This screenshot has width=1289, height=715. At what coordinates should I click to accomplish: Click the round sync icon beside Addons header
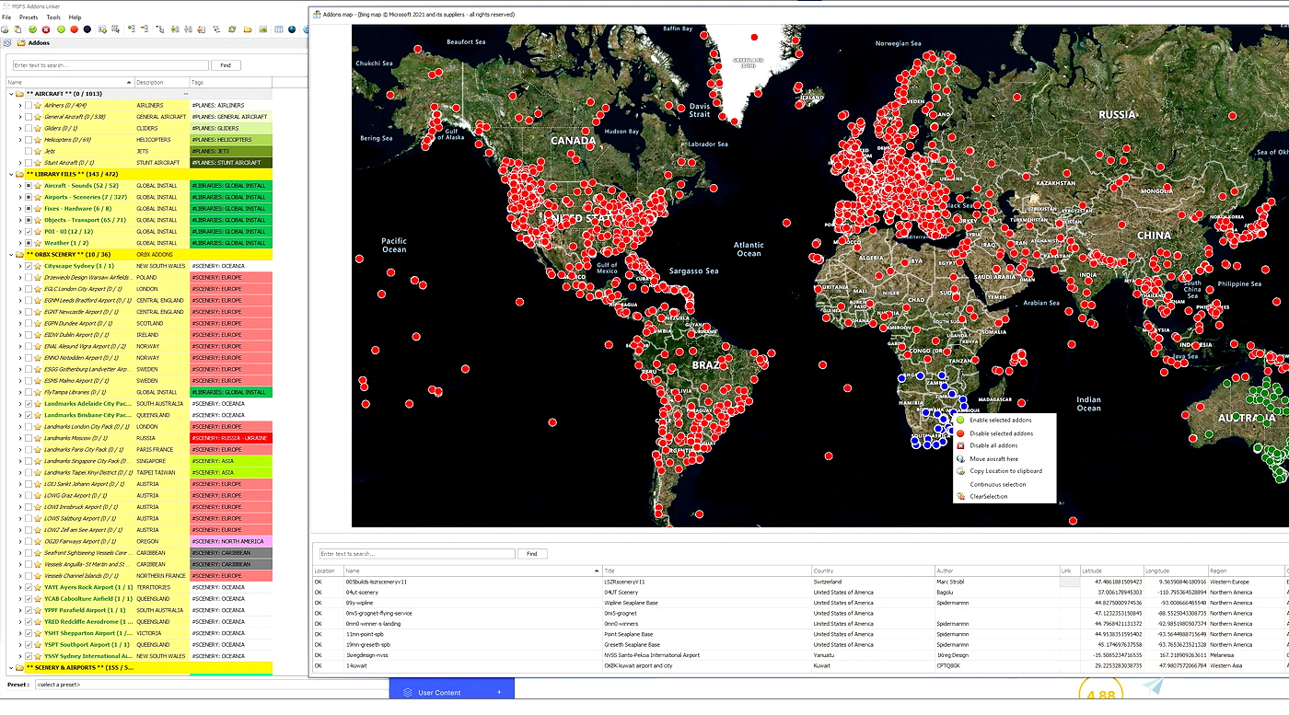pos(7,42)
